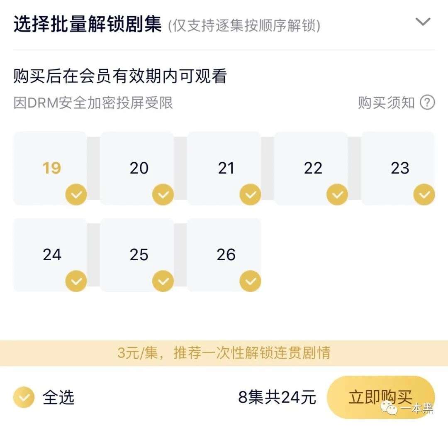Open the purchase notice help icon

(427, 103)
